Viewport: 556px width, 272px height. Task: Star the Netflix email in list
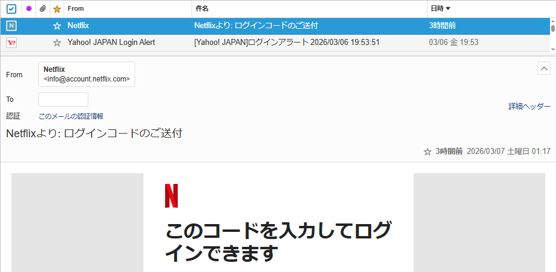coord(57,26)
